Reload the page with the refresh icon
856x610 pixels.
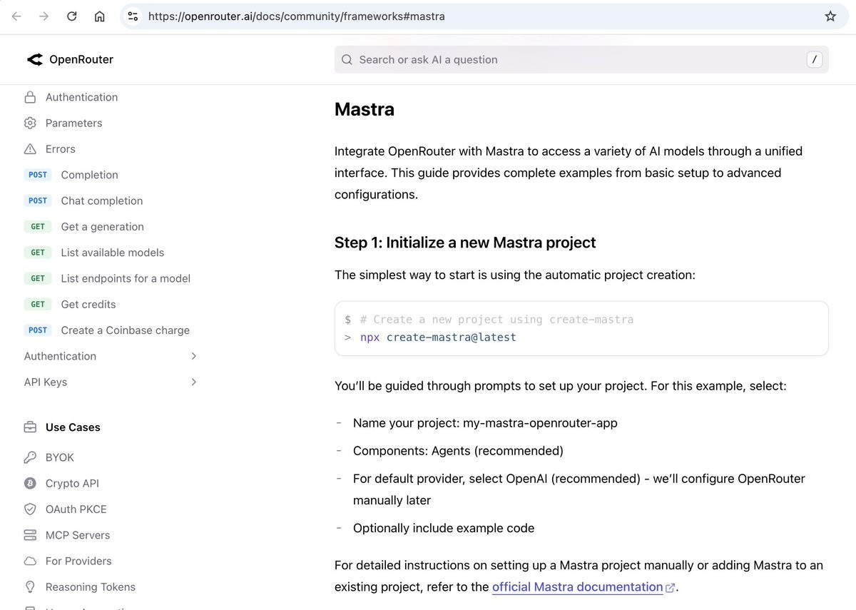[72, 16]
